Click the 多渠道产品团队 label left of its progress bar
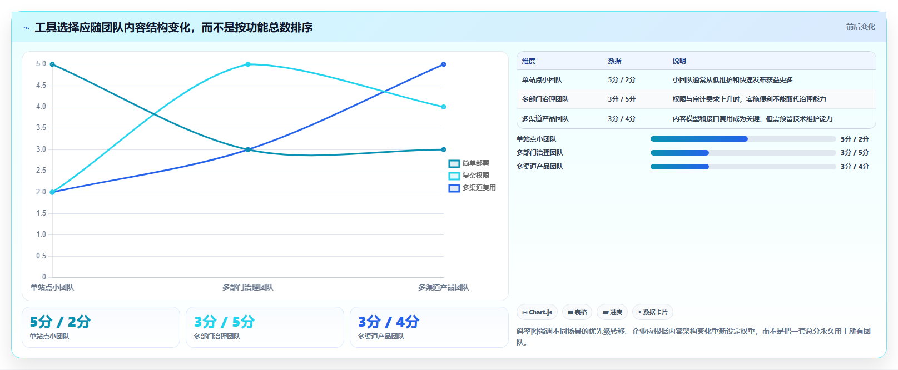 click(x=540, y=167)
